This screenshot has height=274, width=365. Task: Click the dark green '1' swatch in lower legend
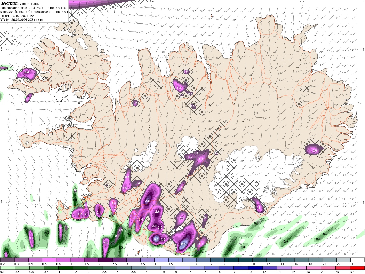point(66,268)
